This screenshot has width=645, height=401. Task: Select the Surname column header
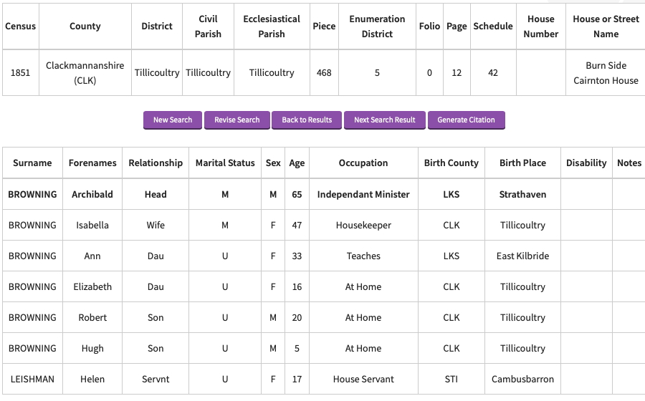pos(32,163)
